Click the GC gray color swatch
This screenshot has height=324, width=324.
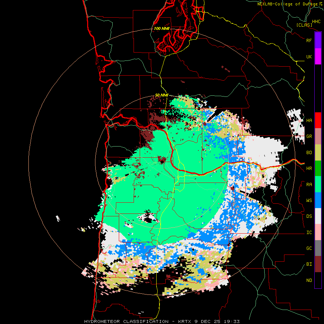(318, 248)
